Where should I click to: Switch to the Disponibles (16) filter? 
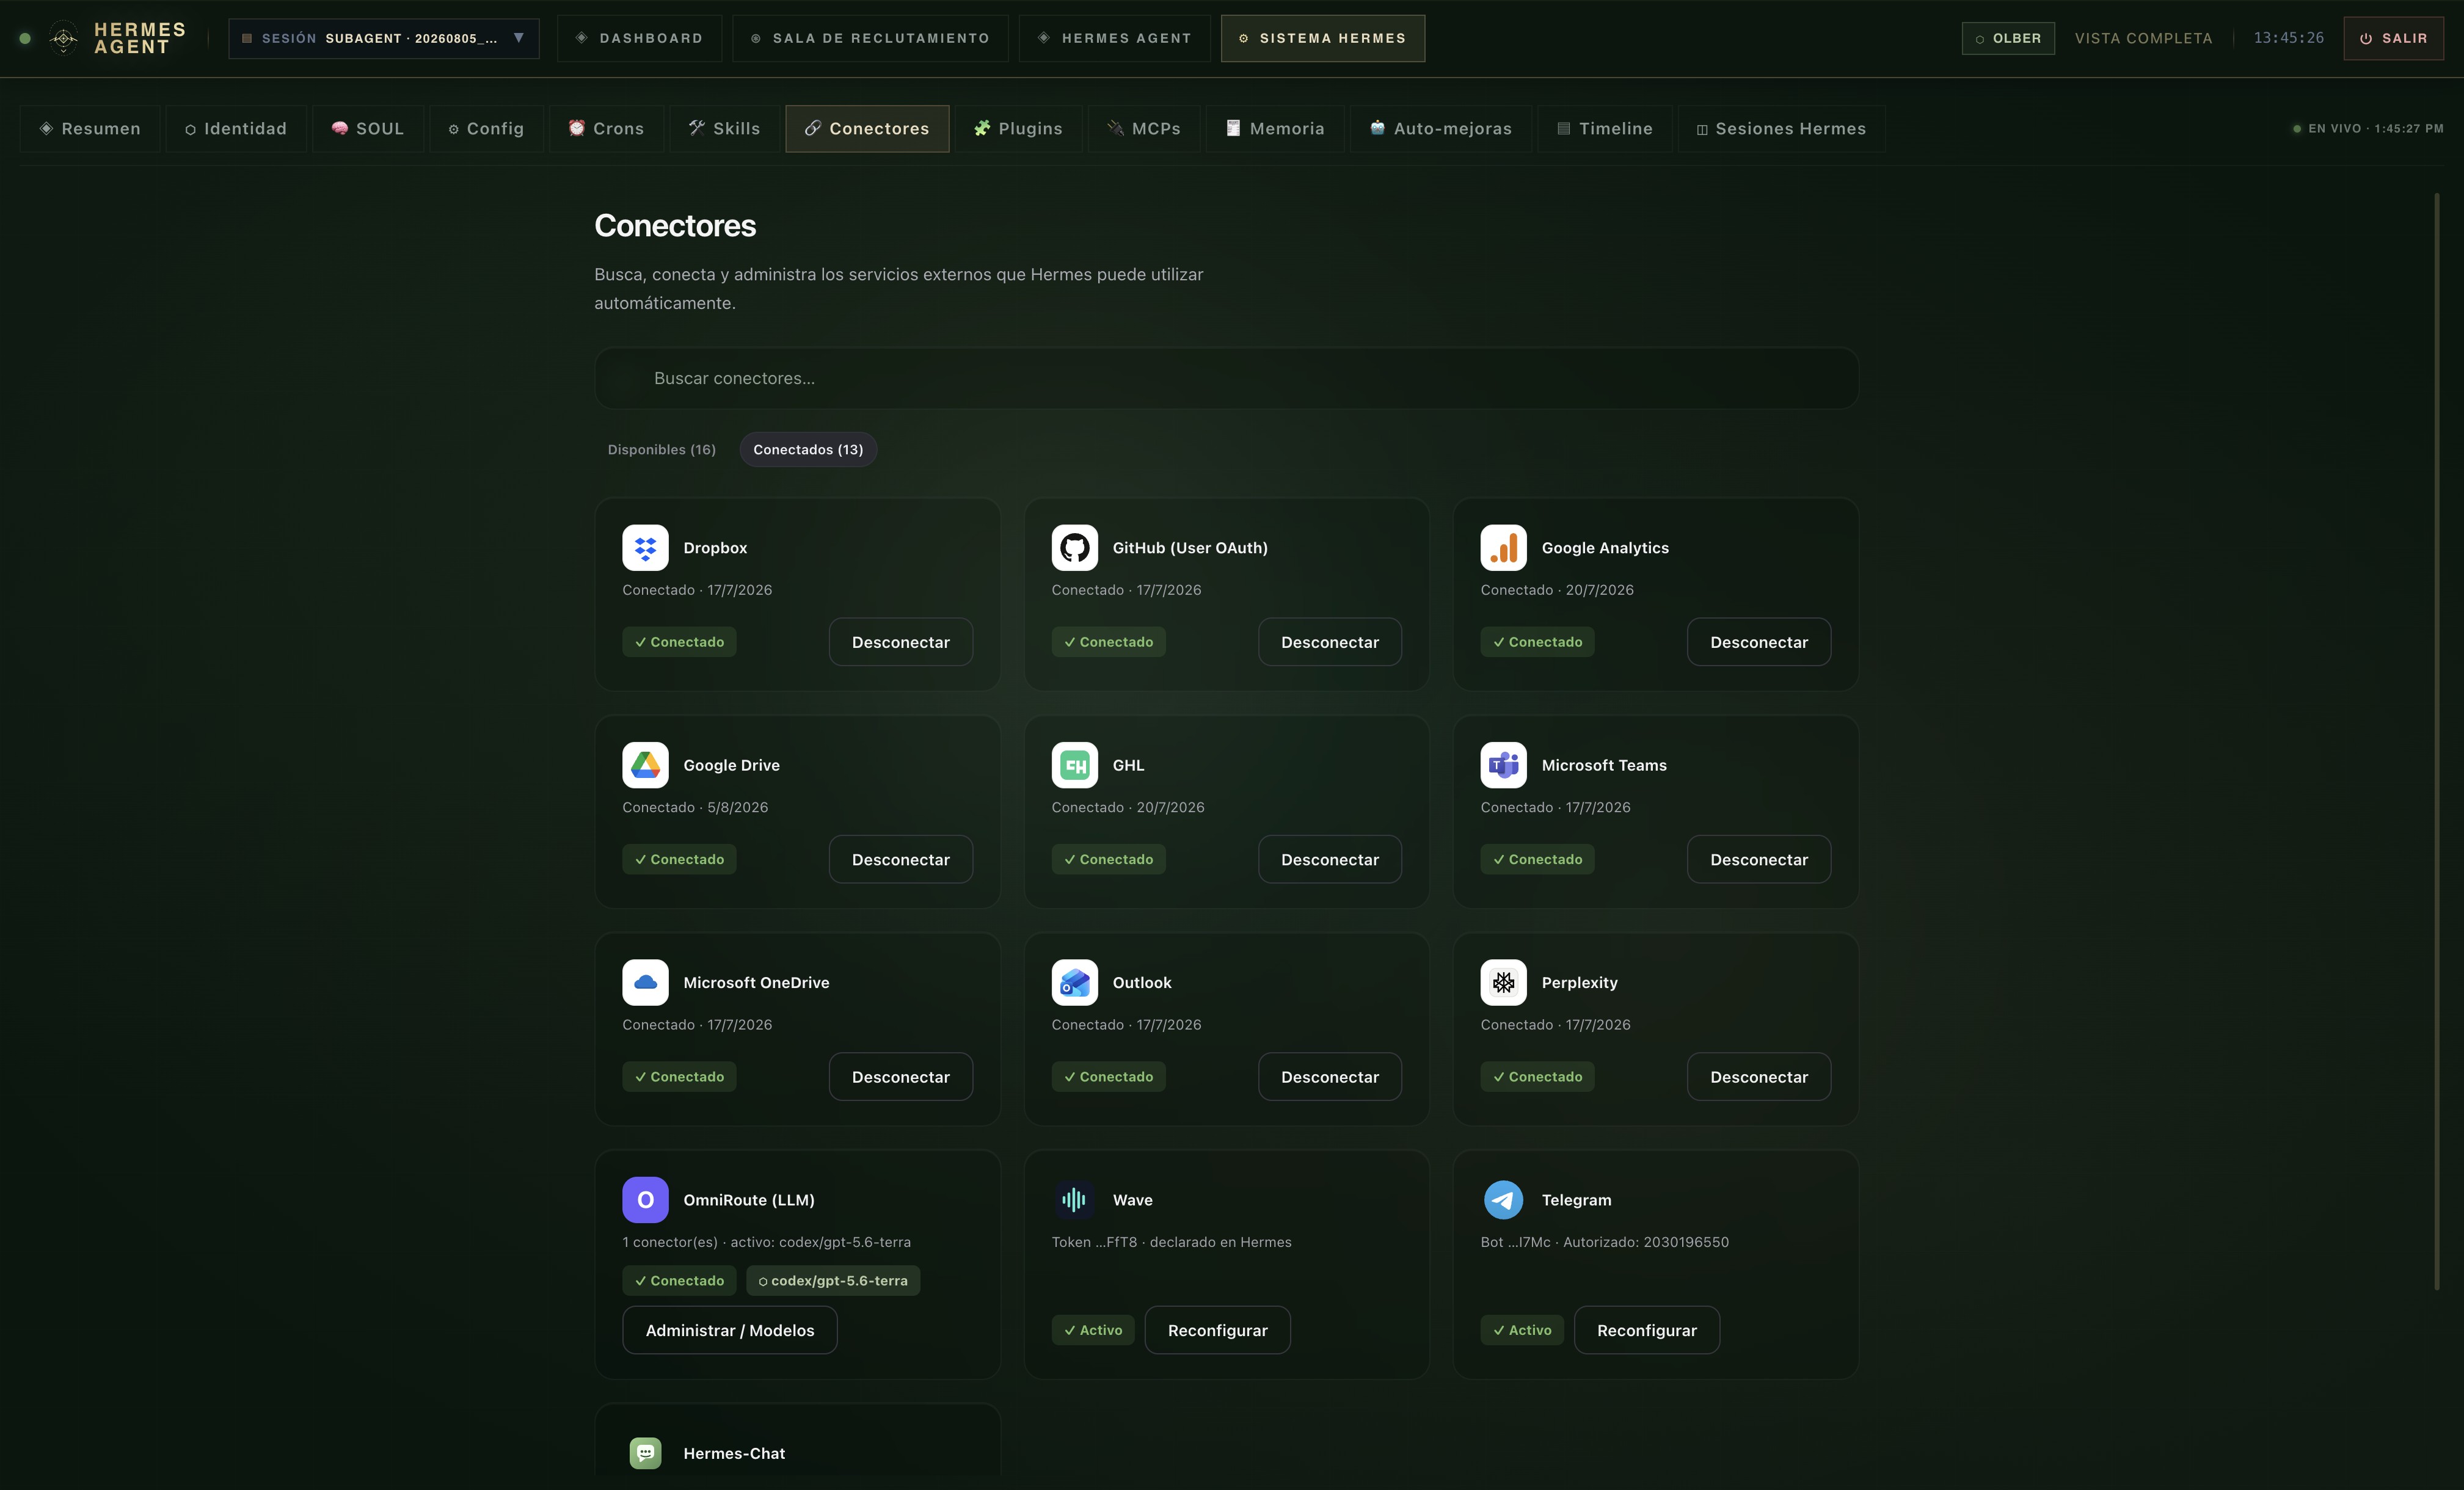[662, 449]
